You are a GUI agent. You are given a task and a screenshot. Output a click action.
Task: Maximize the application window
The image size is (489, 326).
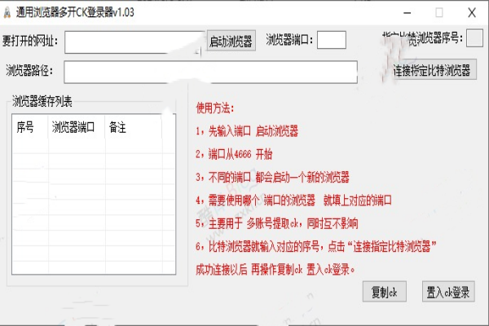click(439, 13)
